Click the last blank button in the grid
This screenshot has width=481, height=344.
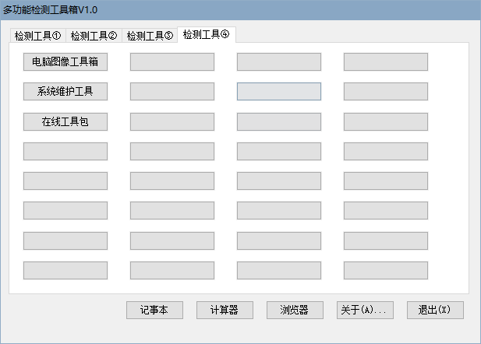coord(386,270)
